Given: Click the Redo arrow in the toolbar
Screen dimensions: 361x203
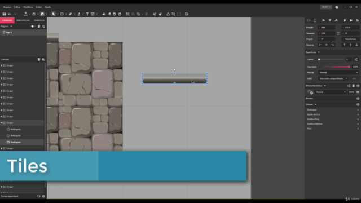Looking at the screenshot, I should click(15, 14).
